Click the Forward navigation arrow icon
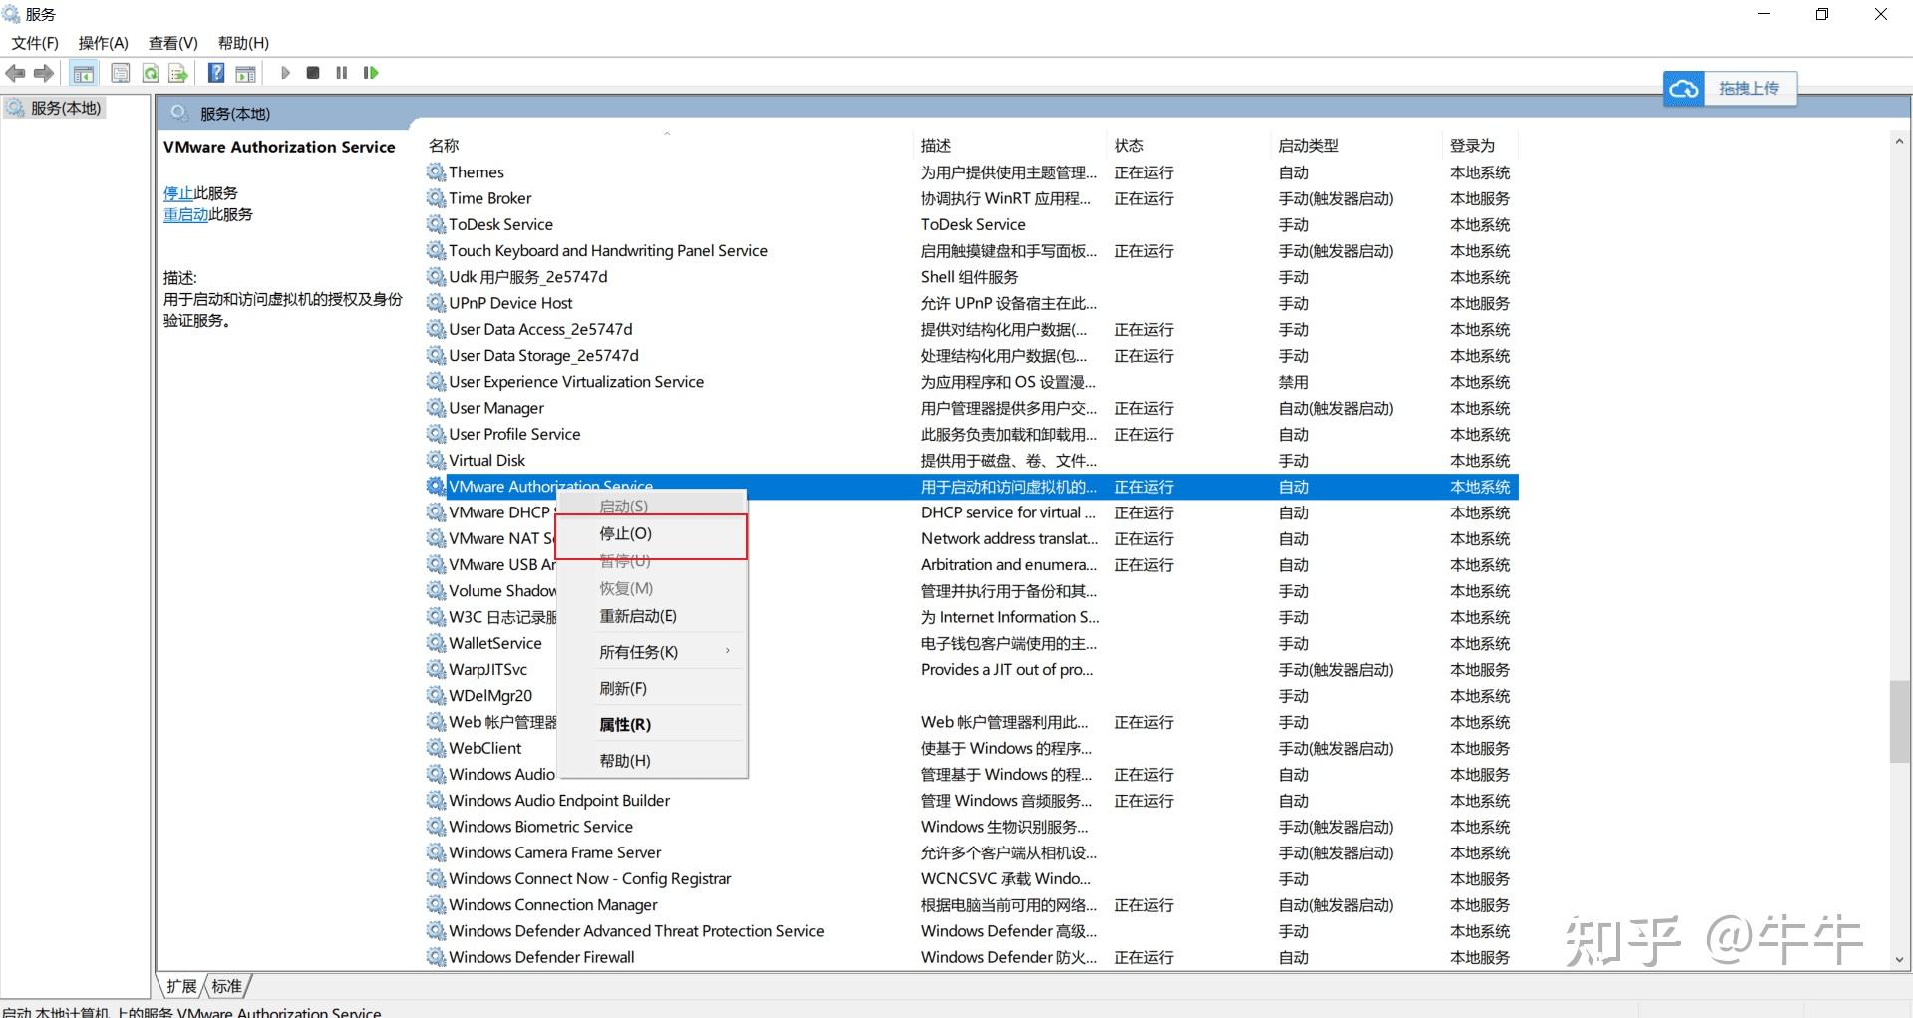1913x1018 pixels. click(x=43, y=72)
